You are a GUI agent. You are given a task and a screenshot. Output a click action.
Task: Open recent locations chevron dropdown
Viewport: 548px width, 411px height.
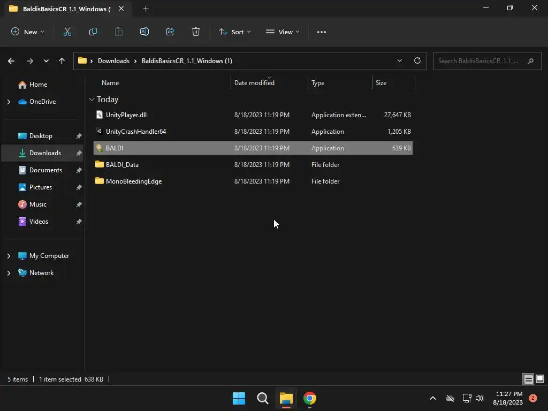point(46,61)
